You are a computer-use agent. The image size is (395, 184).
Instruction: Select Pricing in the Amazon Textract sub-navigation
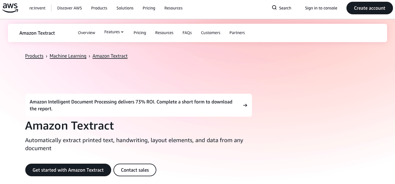coord(140,33)
